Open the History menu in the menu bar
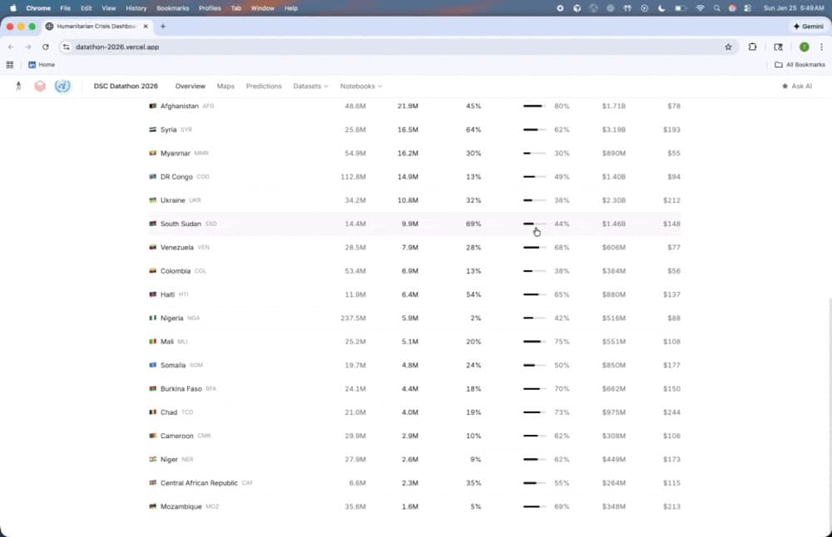 point(136,8)
